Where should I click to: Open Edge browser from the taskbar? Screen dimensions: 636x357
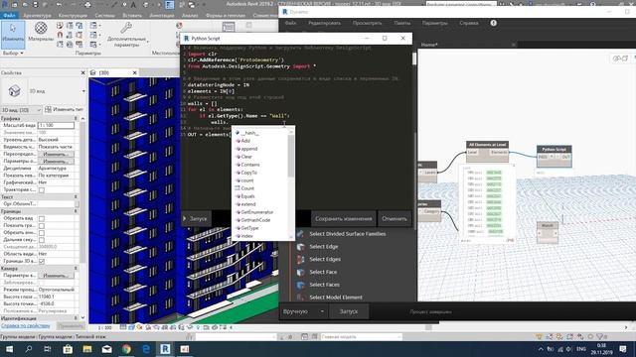point(146,349)
